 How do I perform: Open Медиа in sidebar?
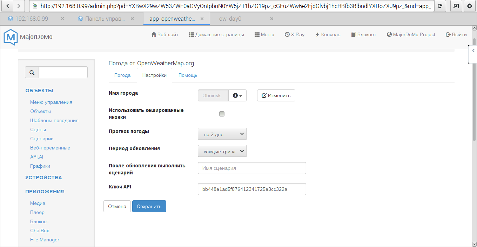(38, 203)
